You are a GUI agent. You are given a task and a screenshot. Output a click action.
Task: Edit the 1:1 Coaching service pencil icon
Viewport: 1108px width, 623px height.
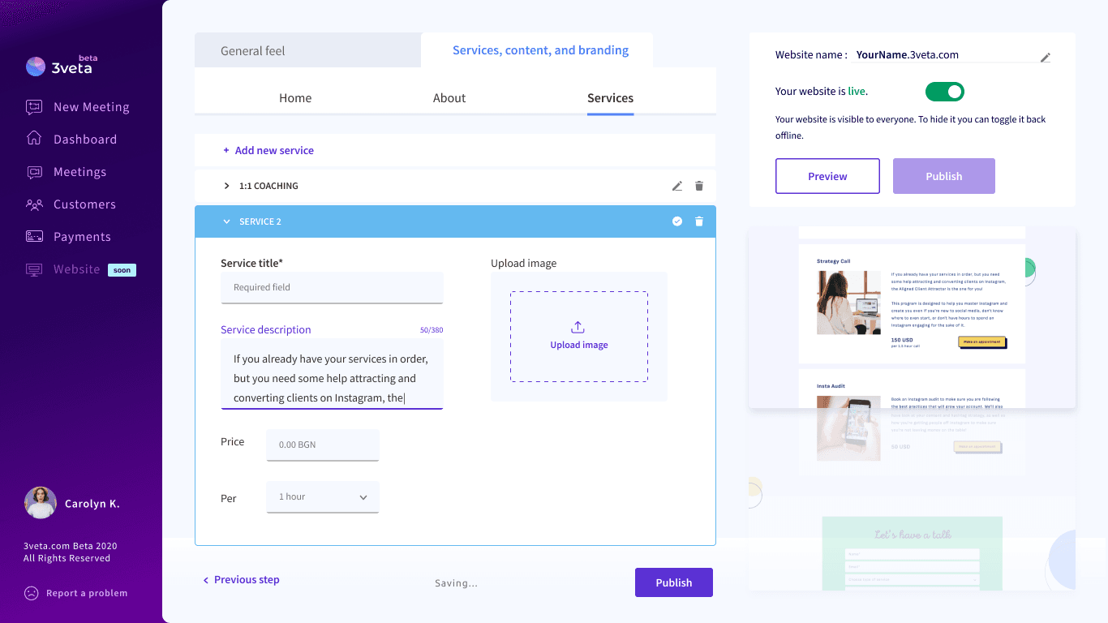677,186
